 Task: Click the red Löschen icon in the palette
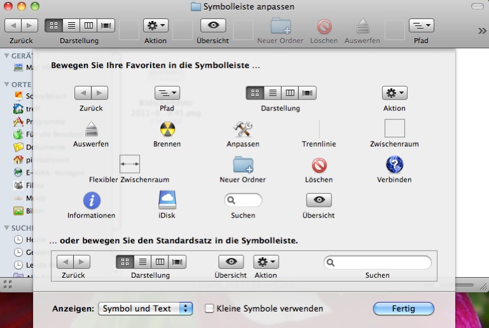(319, 165)
